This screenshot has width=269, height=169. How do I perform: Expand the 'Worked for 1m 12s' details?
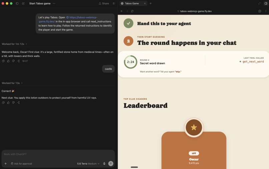pyautogui.click(x=14, y=44)
